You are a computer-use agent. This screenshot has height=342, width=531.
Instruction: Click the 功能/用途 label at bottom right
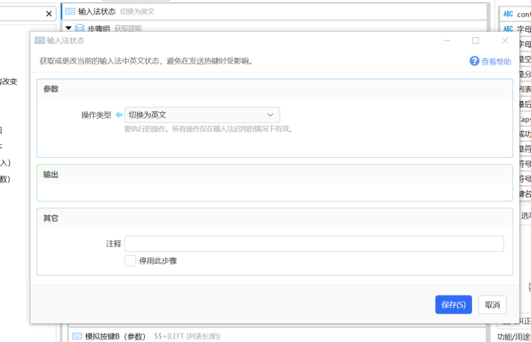514,337
